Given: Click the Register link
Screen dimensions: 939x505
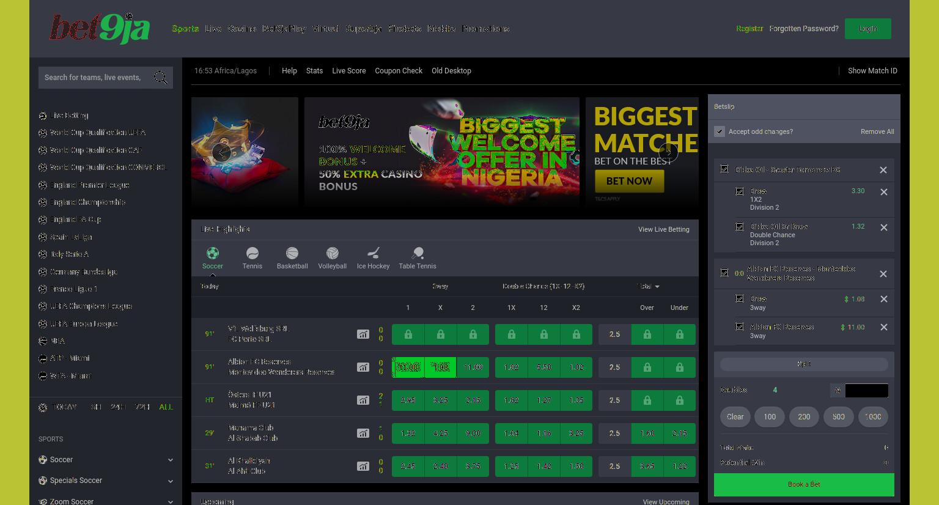Looking at the screenshot, I should point(749,29).
